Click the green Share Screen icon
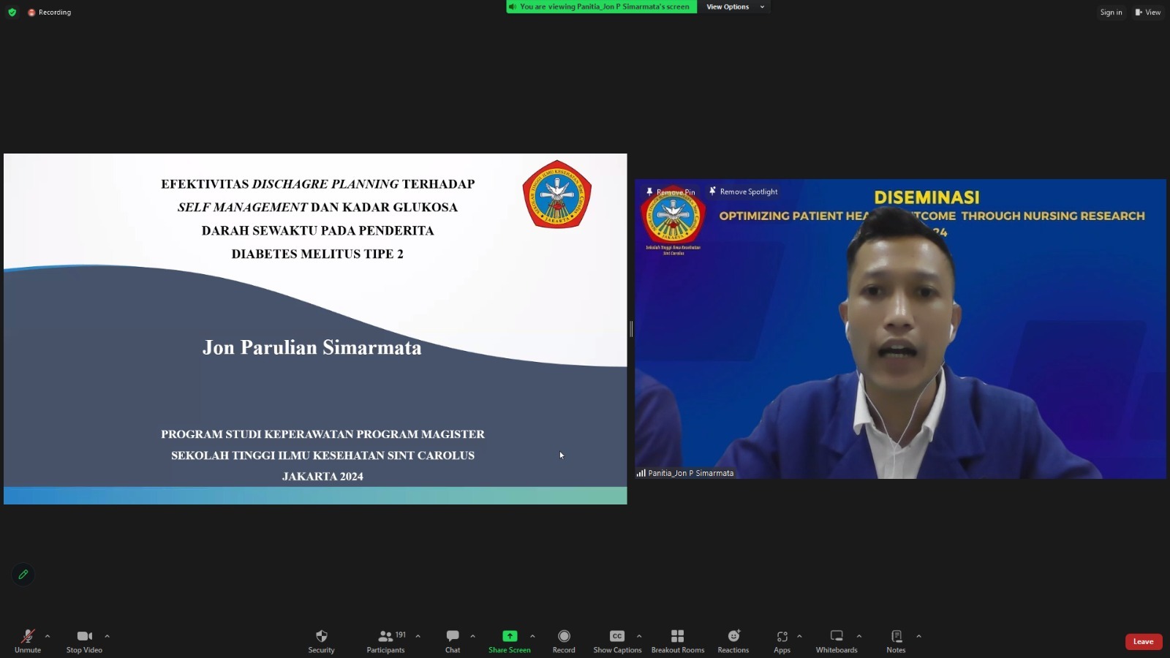The width and height of the screenshot is (1170, 658). click(x=510, y=636)
